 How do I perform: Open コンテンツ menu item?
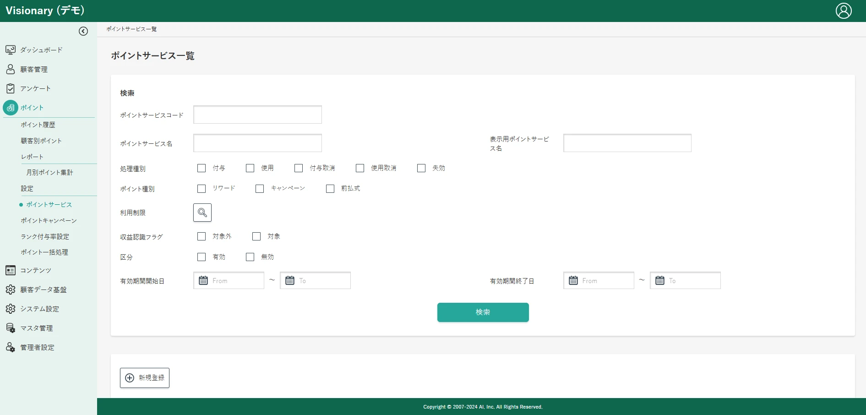click(36, 270)
